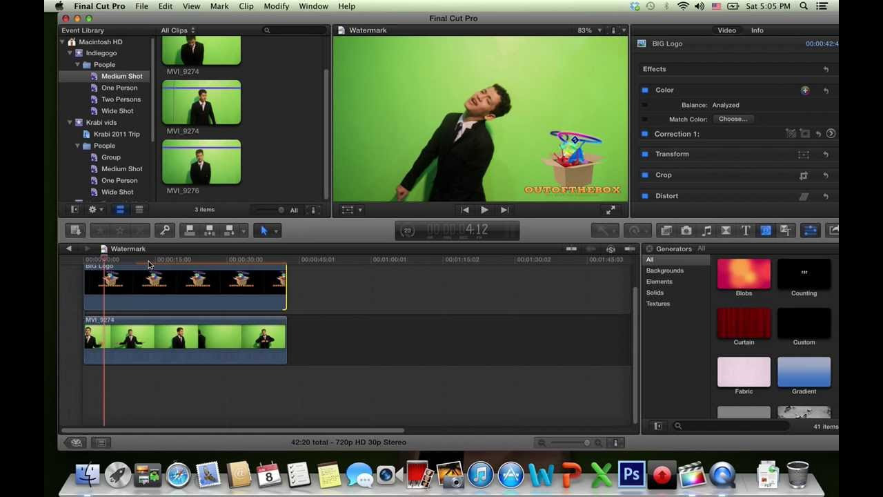This screenshot has height=497, width=883.
Task: Insert clip into storyline button
Action: pos(210,231)
